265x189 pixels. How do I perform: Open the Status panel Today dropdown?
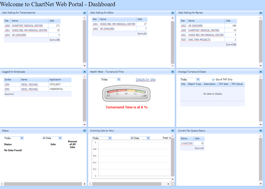point(22,138)
